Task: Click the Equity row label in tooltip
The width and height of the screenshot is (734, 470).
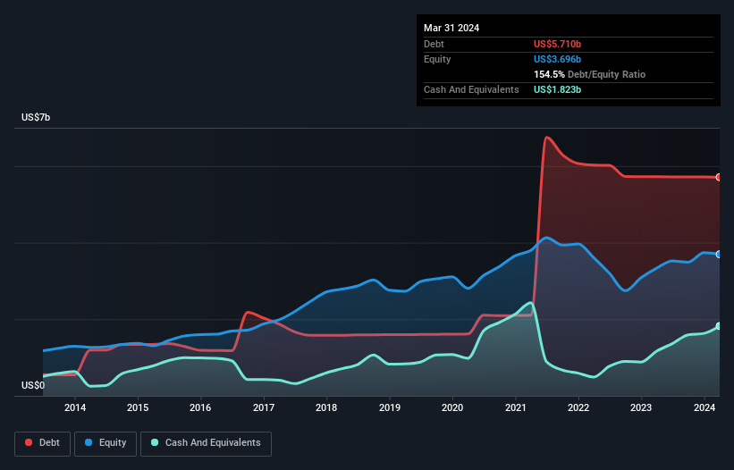Action: [437, 59]
